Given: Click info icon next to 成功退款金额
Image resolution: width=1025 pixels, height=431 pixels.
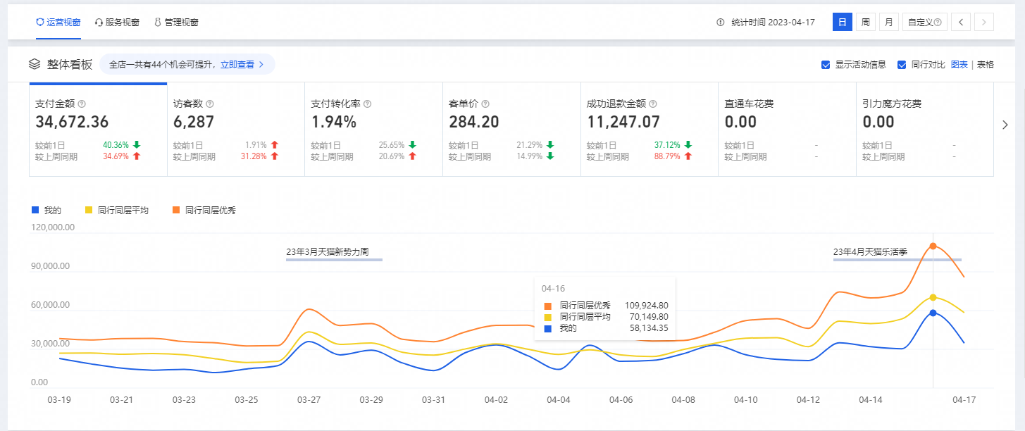Looking at the screenshot, I should tap(652, 104).
